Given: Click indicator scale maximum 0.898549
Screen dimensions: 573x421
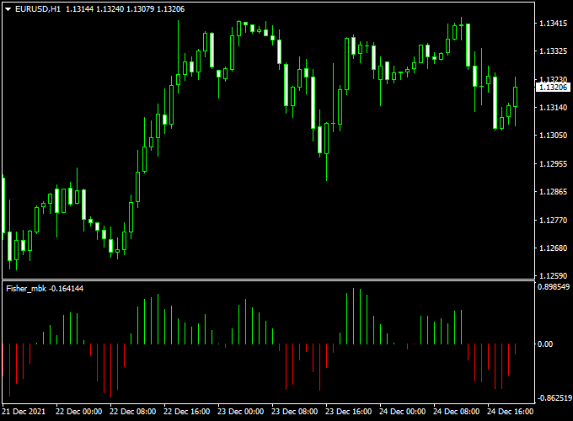Looking at the screenshot, I should click(554, 287).
